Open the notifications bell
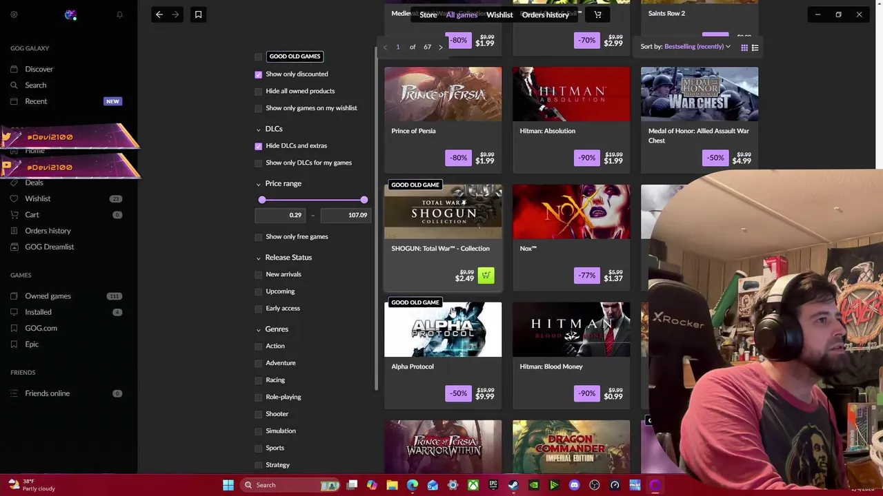This screenshot has height=496, width=883. click(x=119, y=14)
